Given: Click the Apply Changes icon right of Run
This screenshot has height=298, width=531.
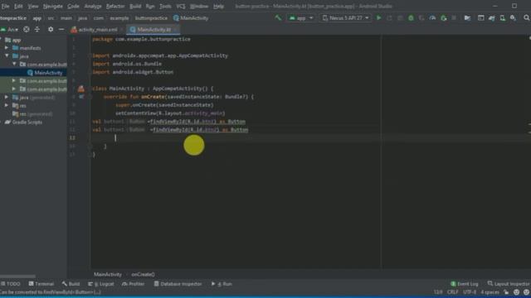Looking at the screenshot, I should click(x=389, y=18).
